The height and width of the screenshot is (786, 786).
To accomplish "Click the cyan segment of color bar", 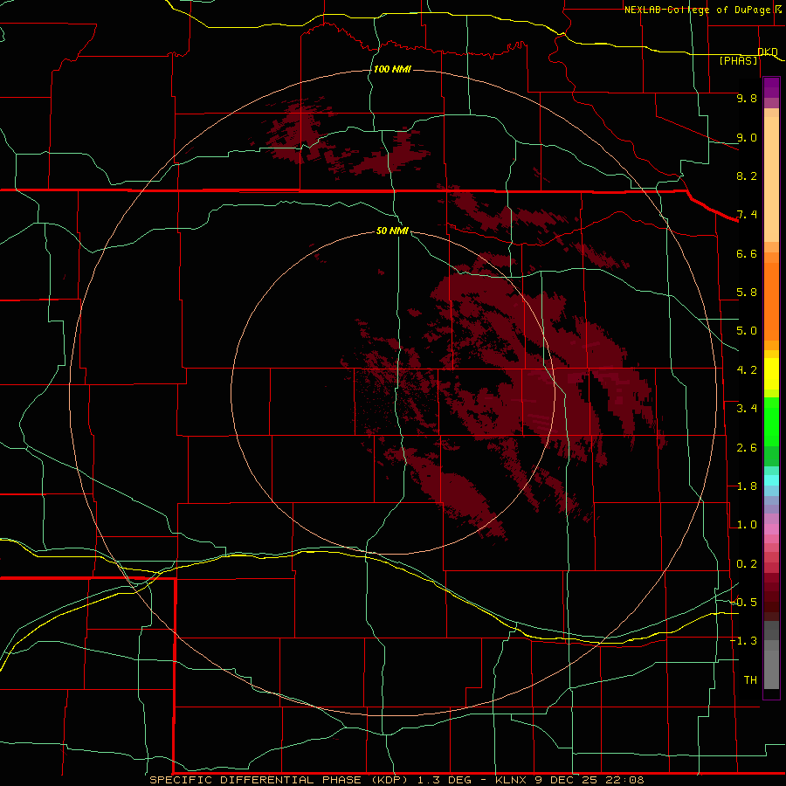I will click(x=771, y=480).
